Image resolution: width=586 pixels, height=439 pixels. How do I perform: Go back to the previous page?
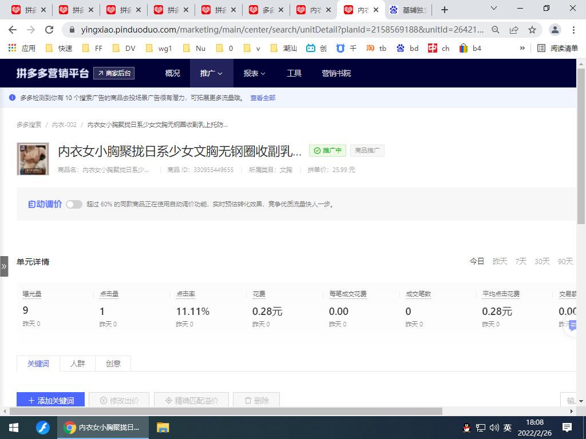pyautogui.click(x=13, y=30)
